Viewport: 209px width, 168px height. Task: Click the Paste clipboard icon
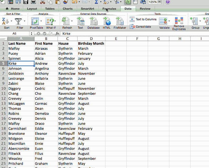pos(58,2)
